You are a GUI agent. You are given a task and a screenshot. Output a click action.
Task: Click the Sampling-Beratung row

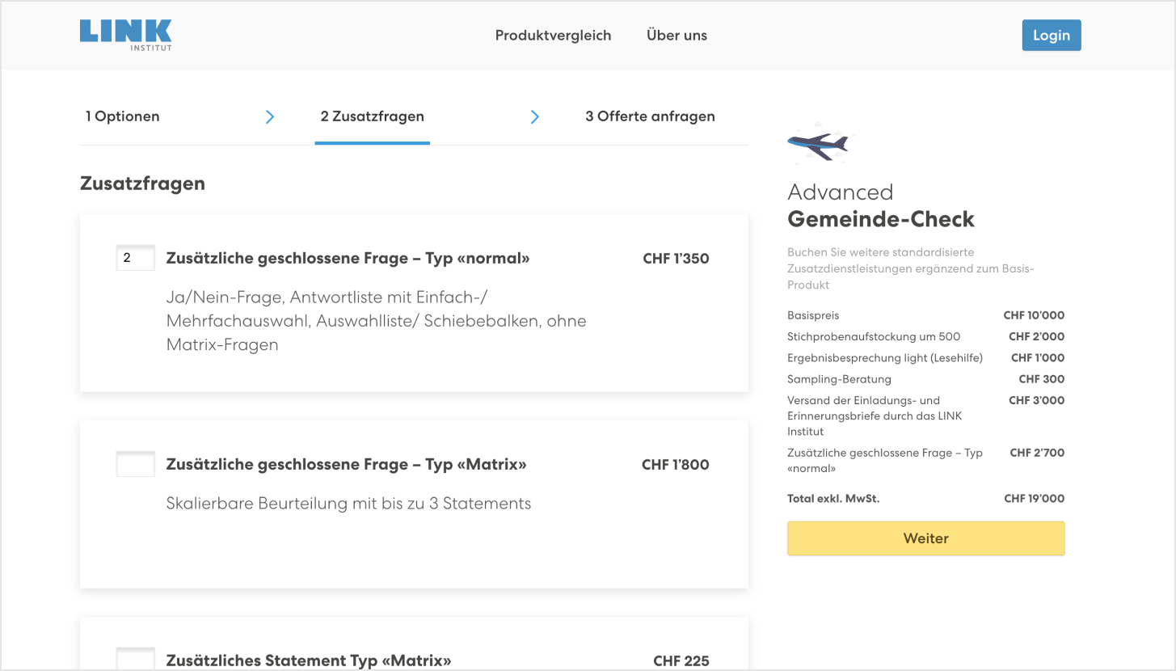click(x=926, y=378)
